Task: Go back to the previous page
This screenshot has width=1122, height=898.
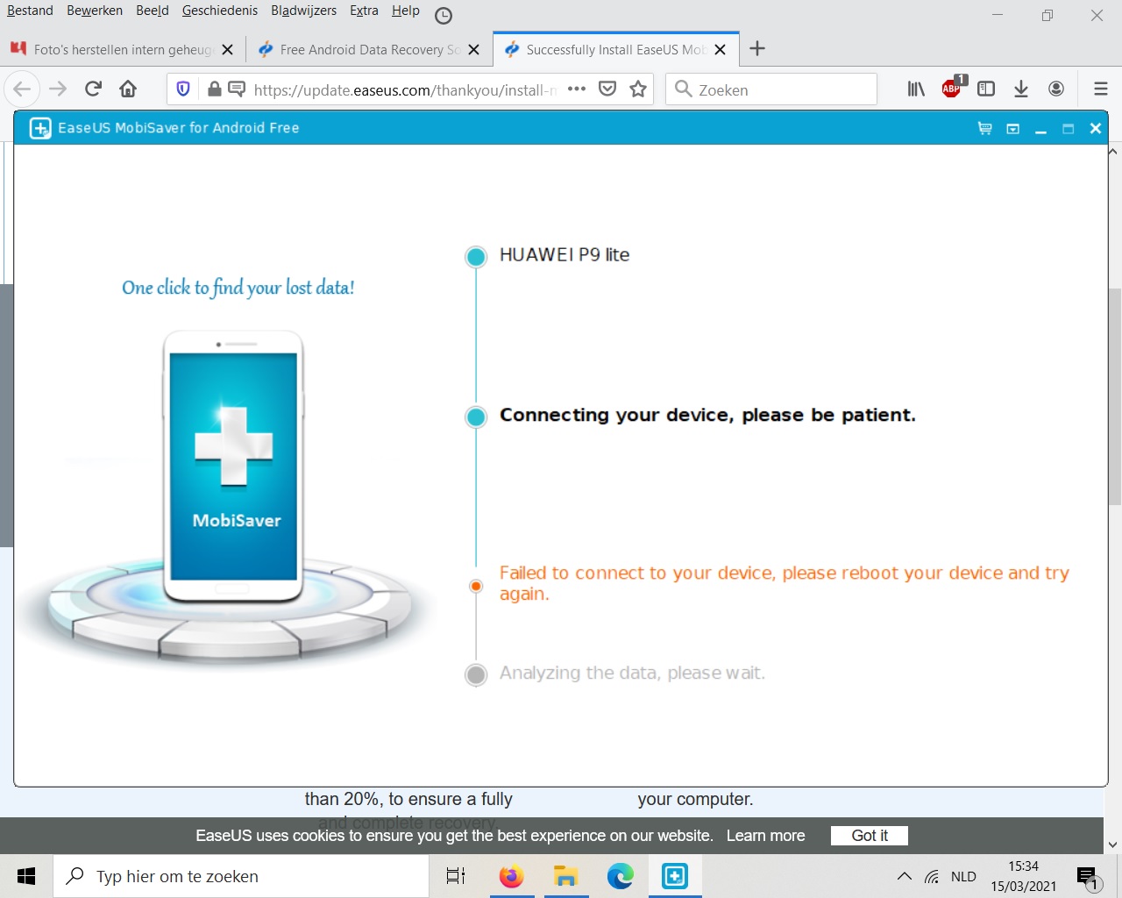Action: pyautogui.click(x=22, y=89)
